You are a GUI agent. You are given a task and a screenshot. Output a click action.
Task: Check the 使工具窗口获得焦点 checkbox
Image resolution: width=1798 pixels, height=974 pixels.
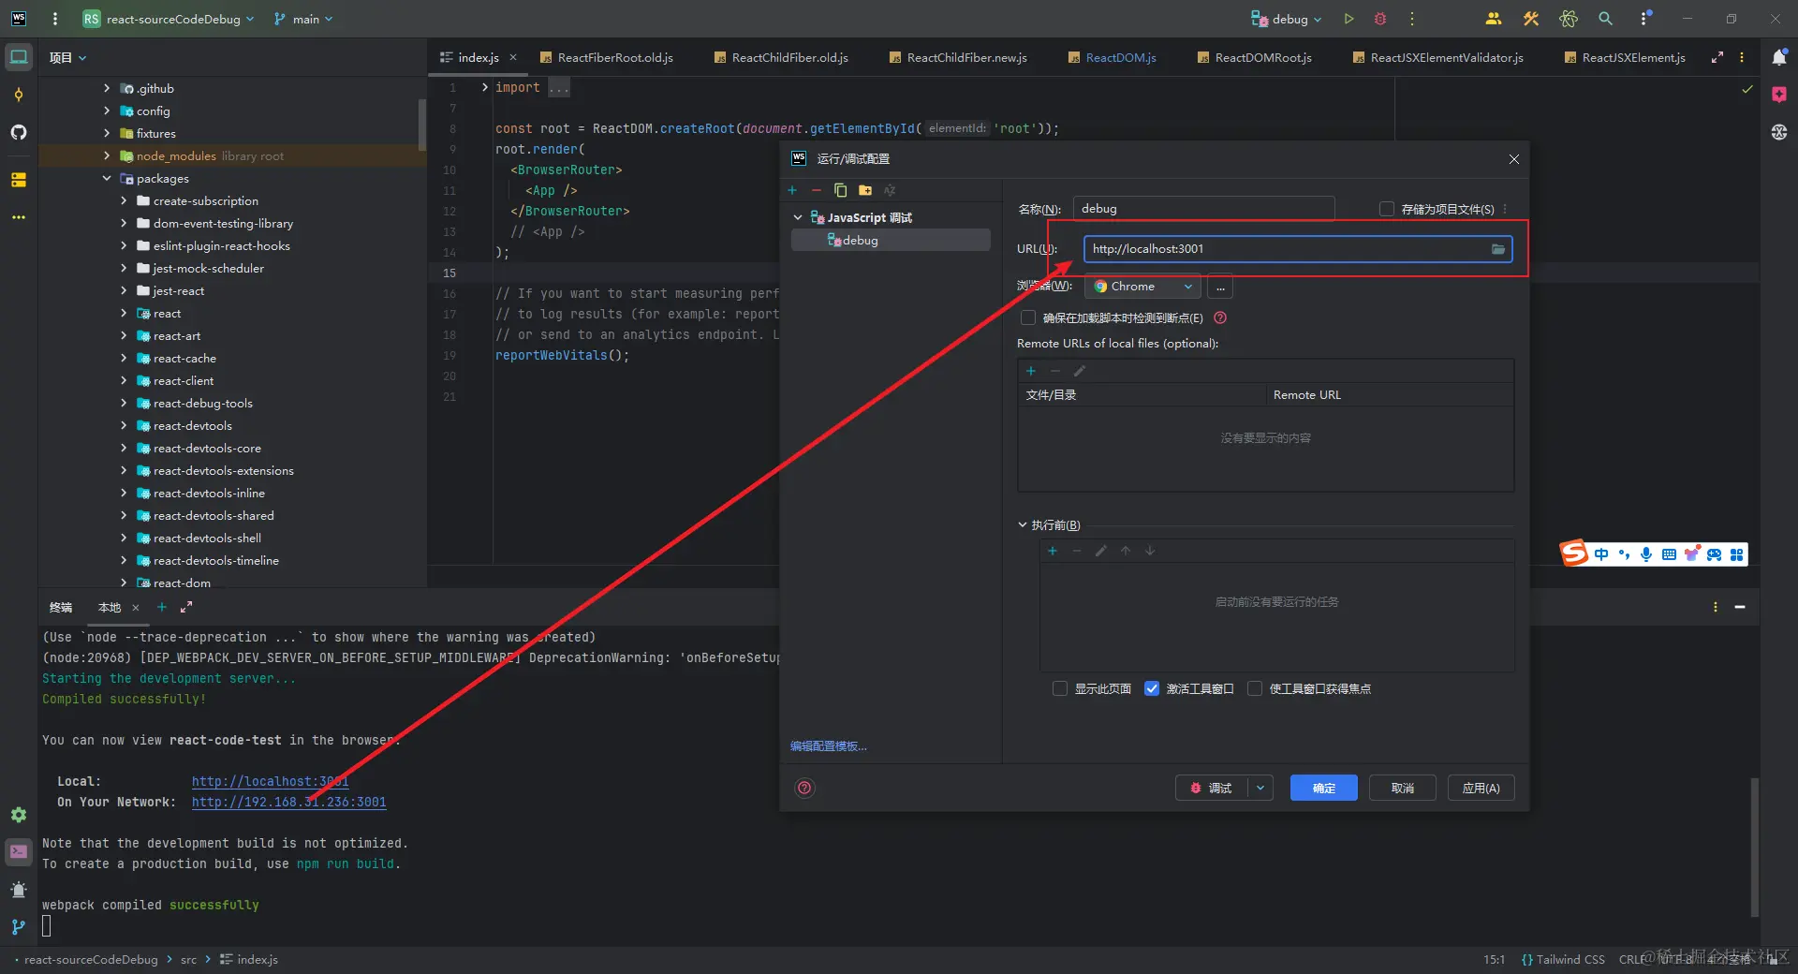point(1255,688)
